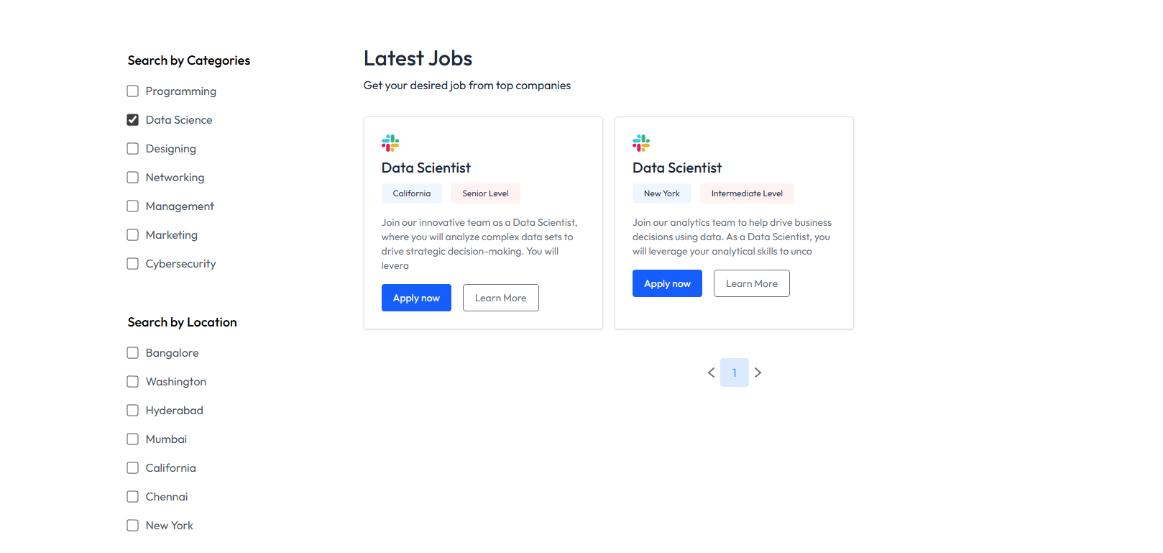Check the Bangalore location filter

point(133,353)
